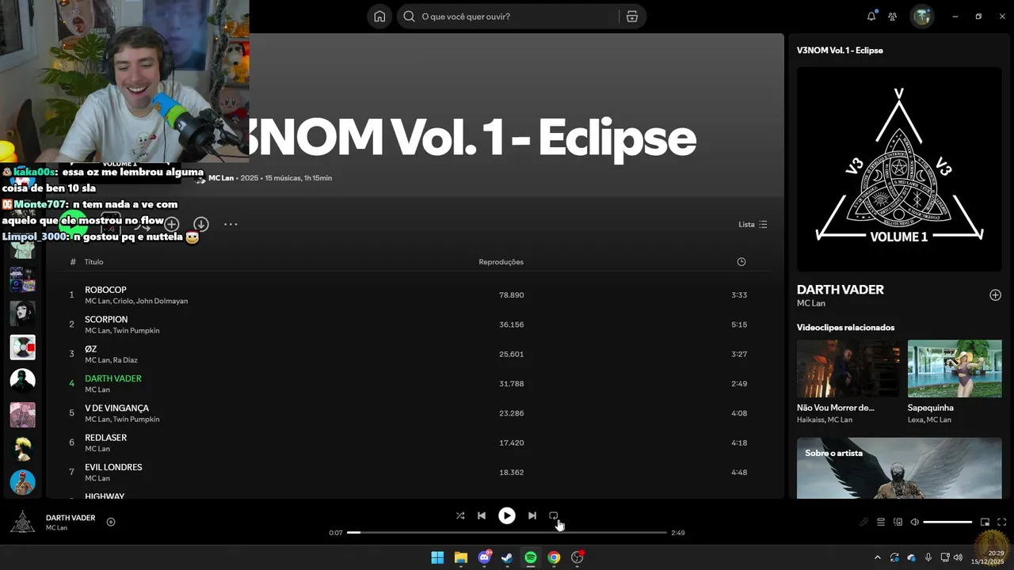Expand the 'Sobre o artista' card
1014x570 pixels.
point(899,468)
